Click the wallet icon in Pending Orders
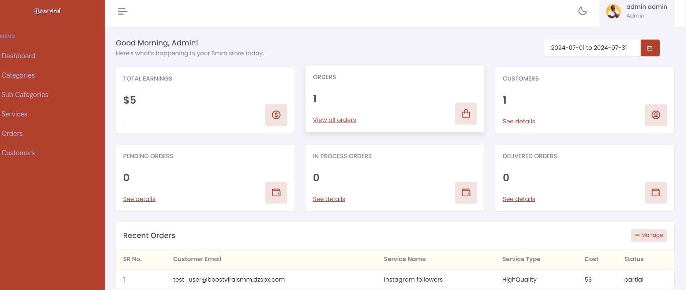 (x=276, y=192)
